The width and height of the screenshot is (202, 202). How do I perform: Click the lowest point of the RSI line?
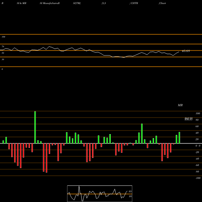pyautogui.click(x=124, y=57)
